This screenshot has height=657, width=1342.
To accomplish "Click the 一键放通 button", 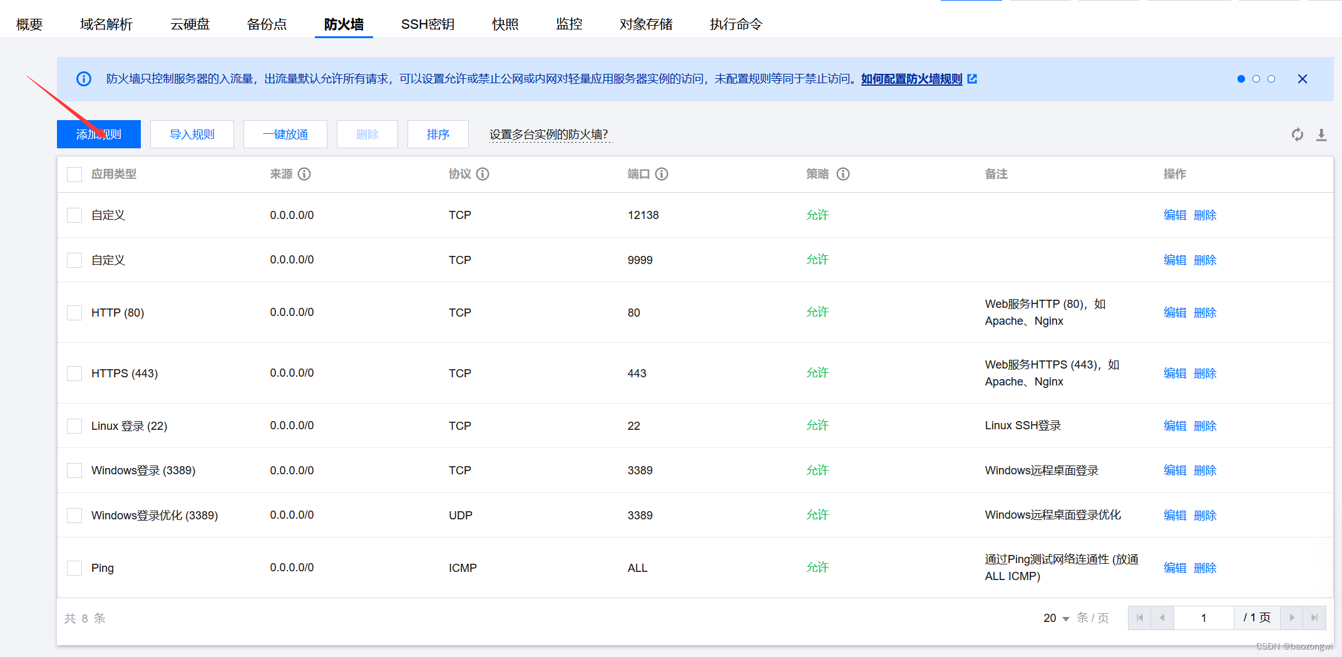I will point(285,134).
